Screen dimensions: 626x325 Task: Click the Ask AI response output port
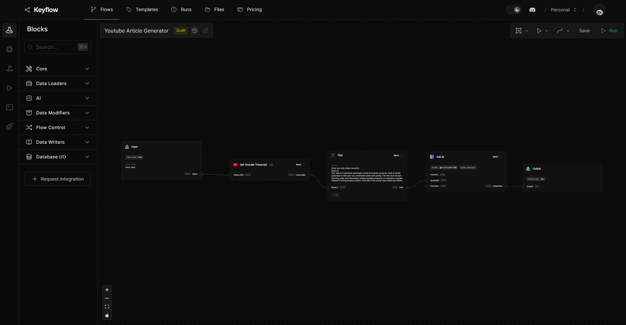click(506, 186)
